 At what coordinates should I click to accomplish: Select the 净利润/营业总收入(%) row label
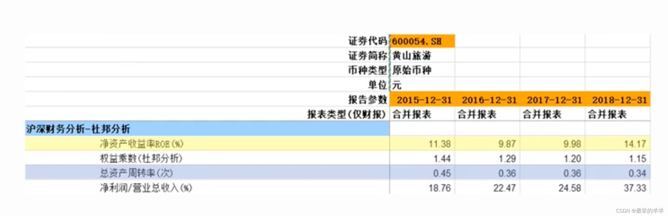pyautogui.click(x=146, y=188)
